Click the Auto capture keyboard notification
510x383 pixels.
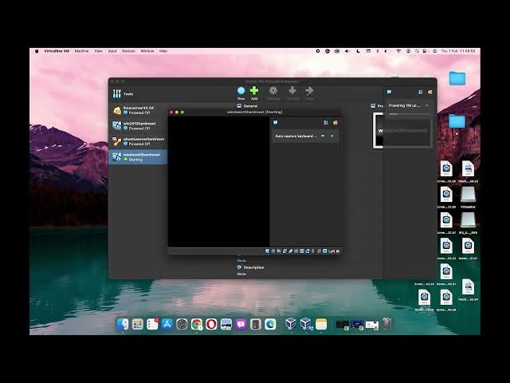click(x=305, y=136)
